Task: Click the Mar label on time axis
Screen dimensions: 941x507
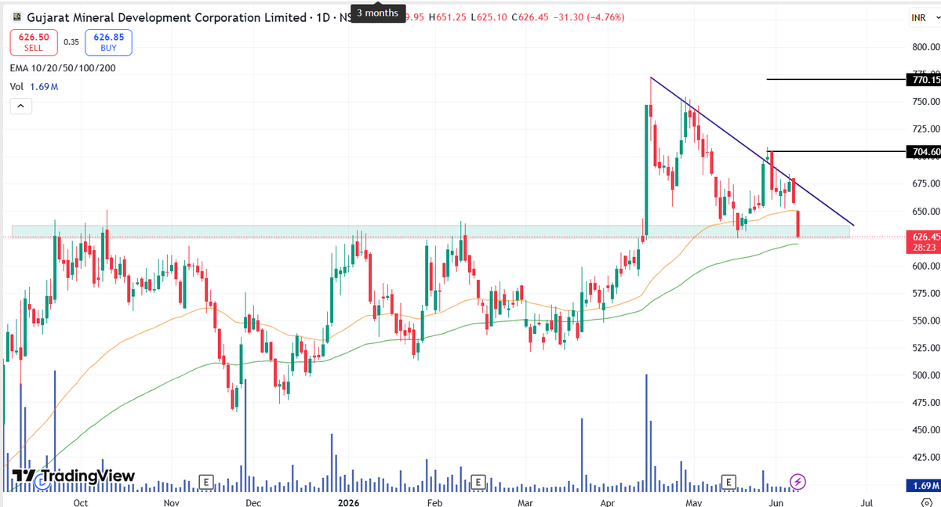Action: 525,502
